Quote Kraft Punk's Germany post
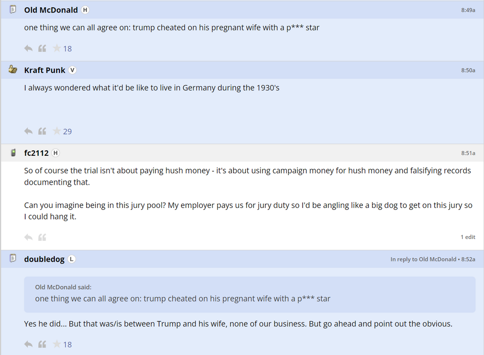The height and width of the screenshot is (355, 484). click(42, 131)
